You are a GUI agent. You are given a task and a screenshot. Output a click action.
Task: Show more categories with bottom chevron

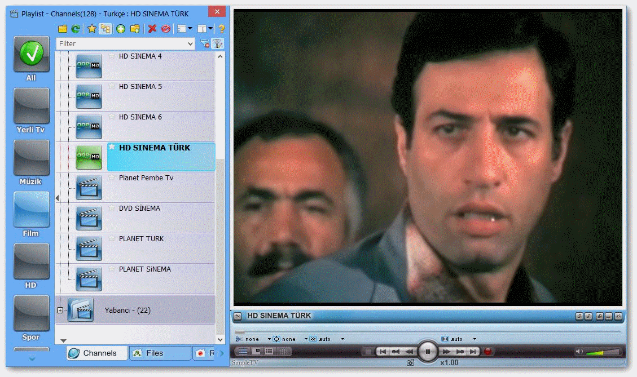(32, 358)
